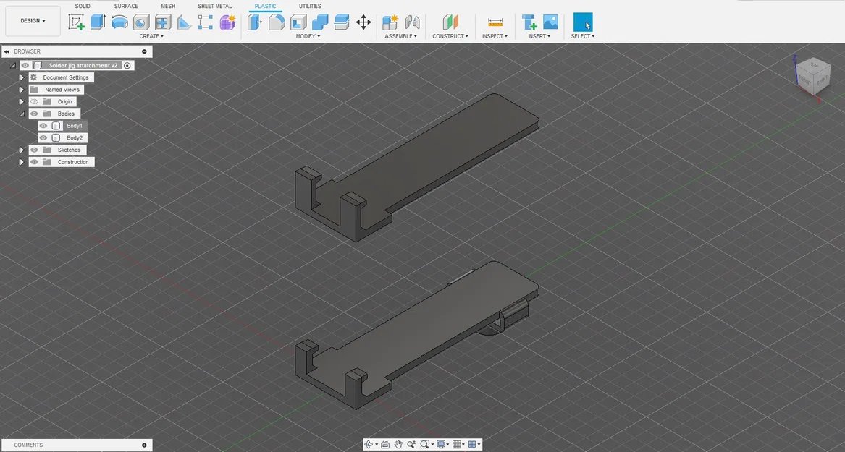Activate the root component radio button
Image resolution: width=845 pixels, height=452 pixels.
pos(127,65)
